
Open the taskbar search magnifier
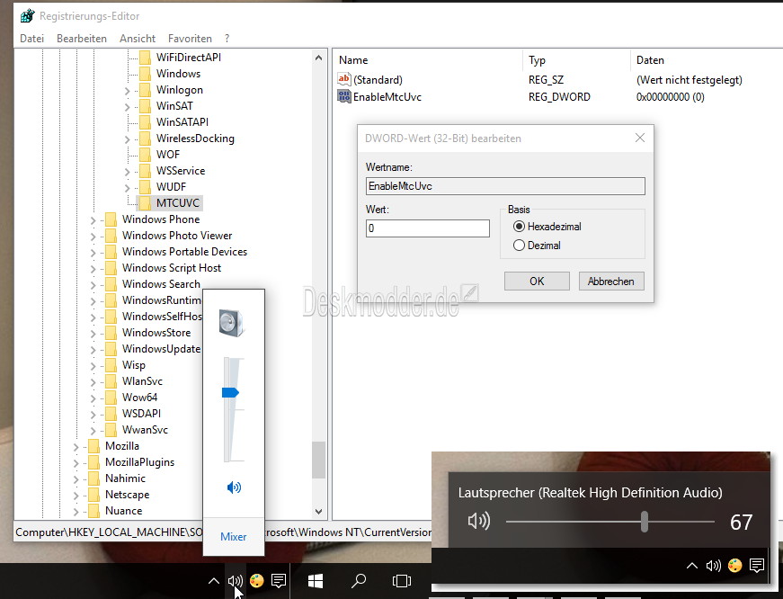coord(359,580)
